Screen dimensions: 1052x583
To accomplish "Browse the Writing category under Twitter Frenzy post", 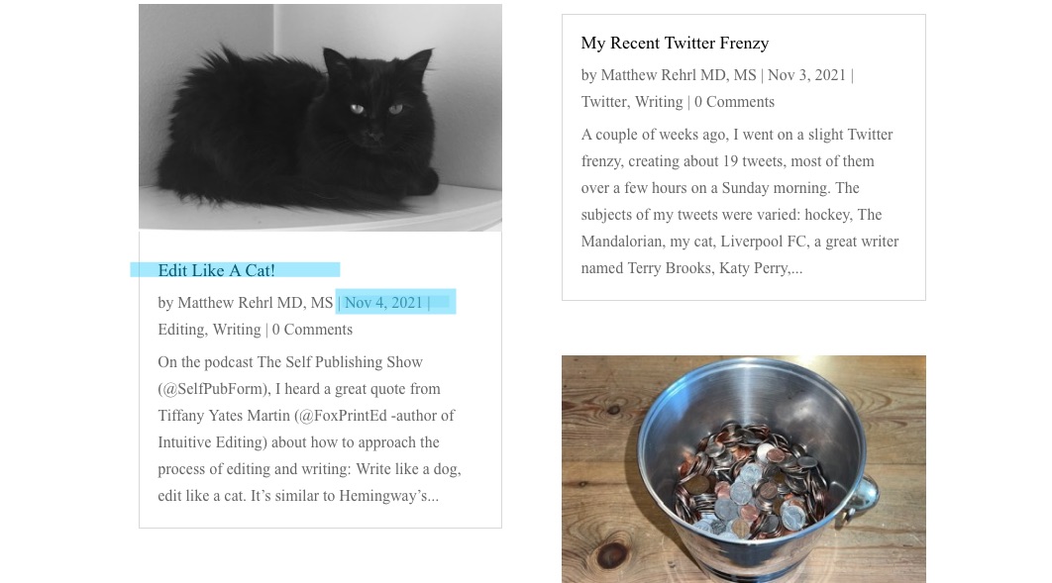I will point(658,102).
